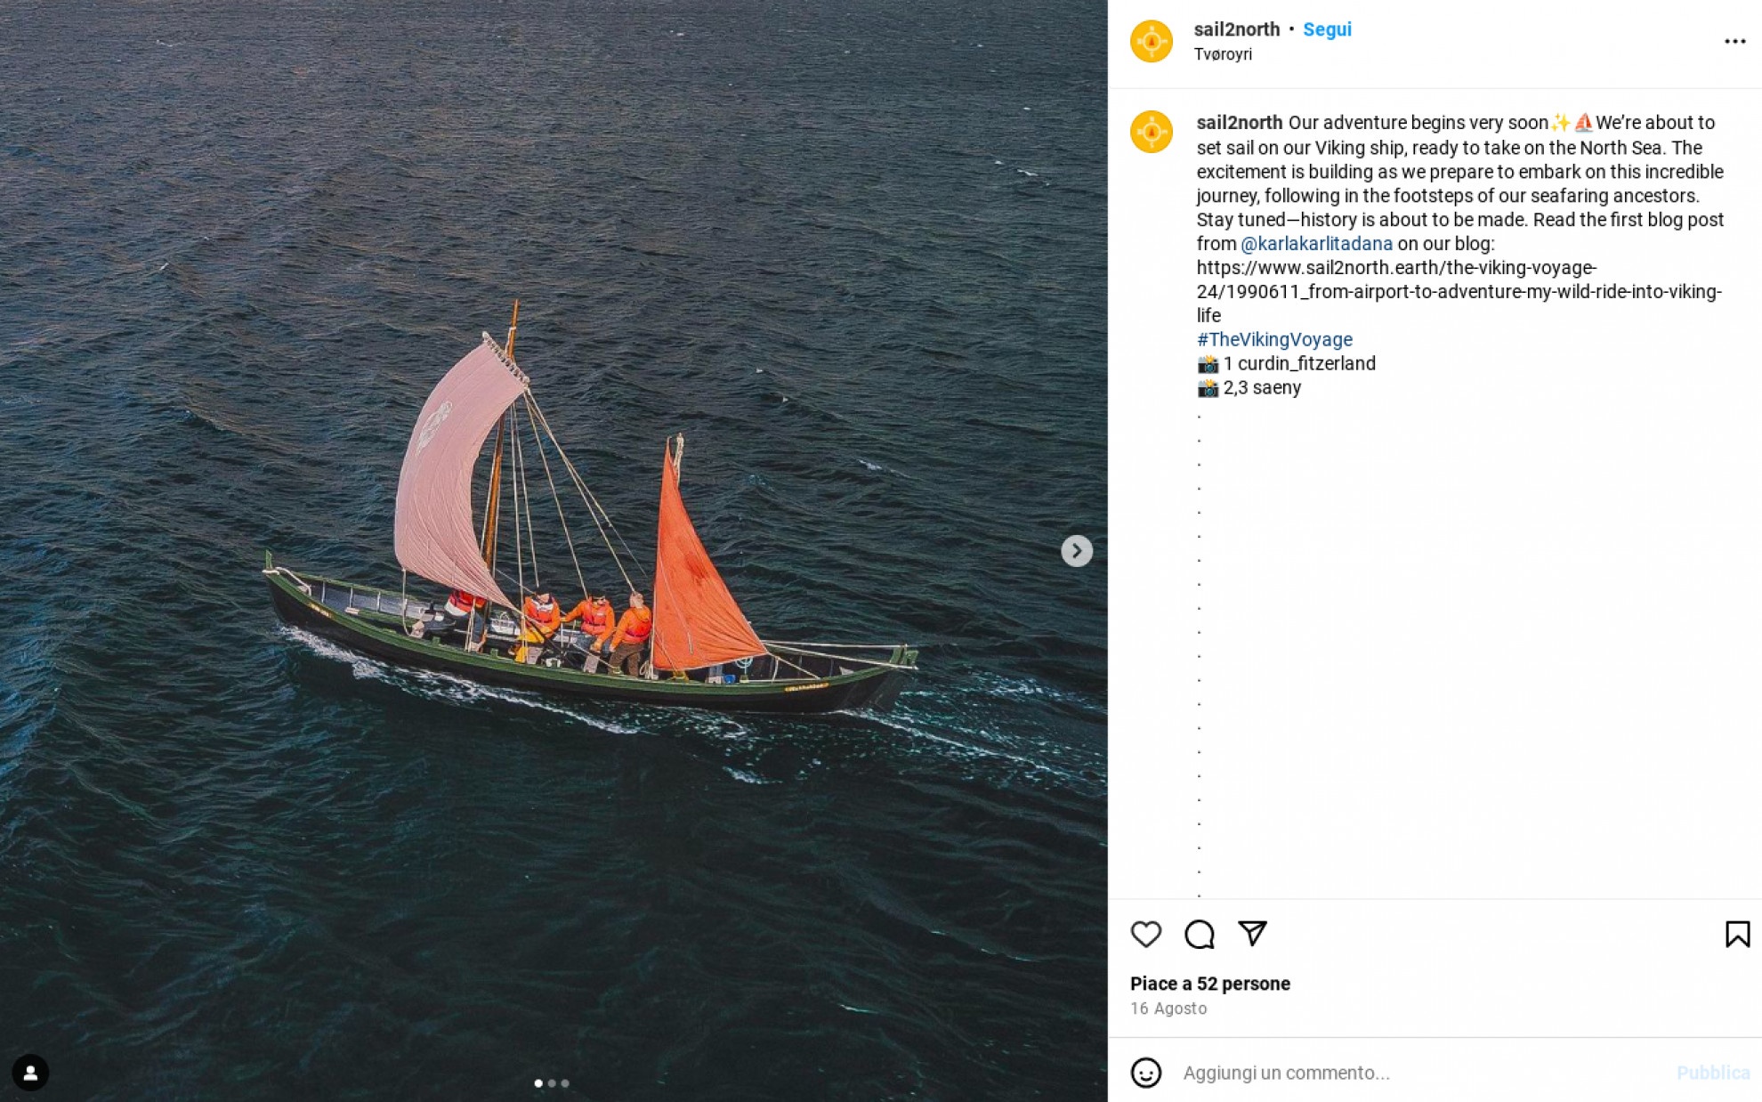Open comments via speech bubble icon
1762x1102 pixels.
point(1200,934)
